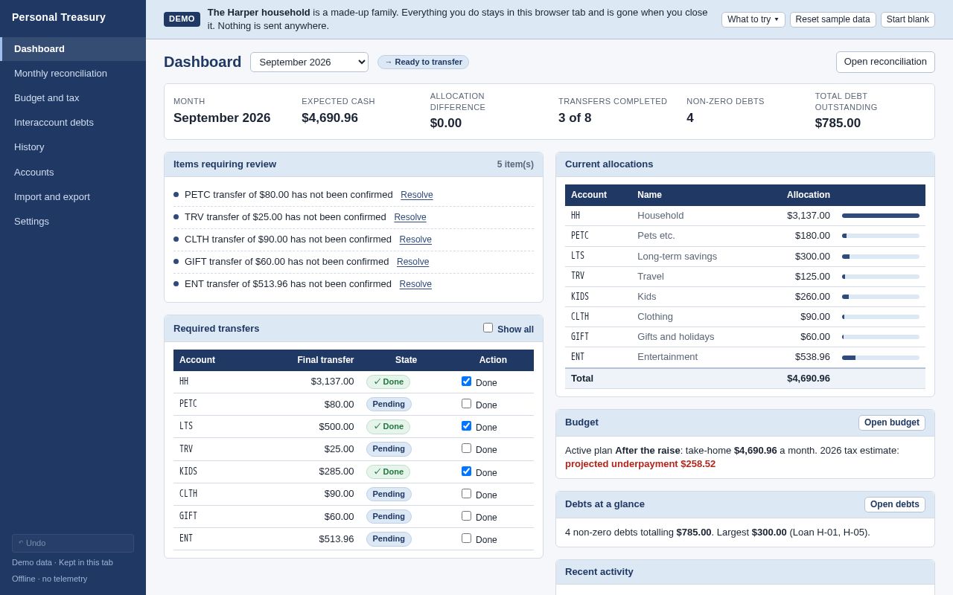953x595 pixels.
Task: Click Open budget button
Action: (892, 423)
